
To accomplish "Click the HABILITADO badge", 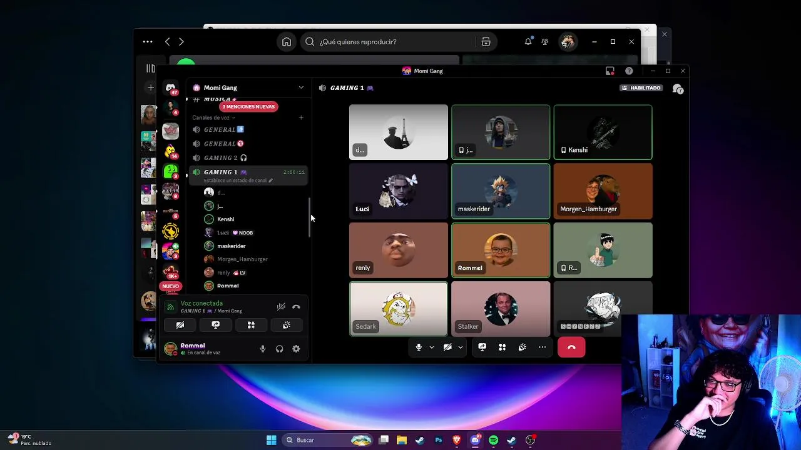I will pos(641,88).
